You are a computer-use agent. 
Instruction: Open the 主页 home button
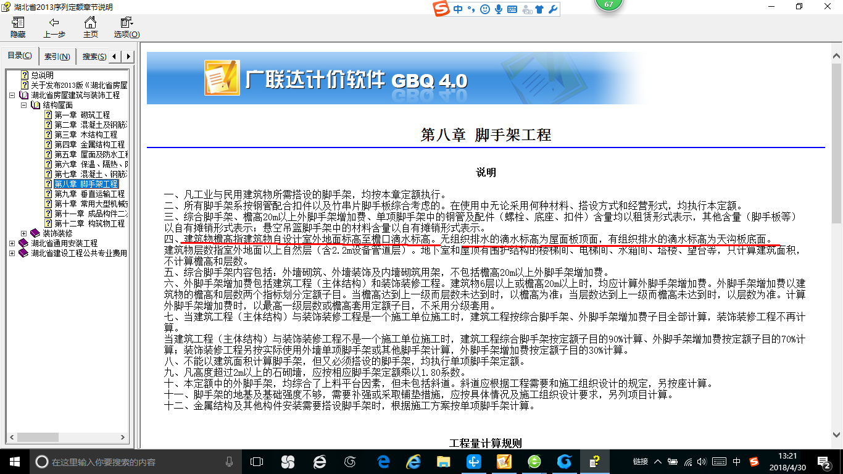[x=91, y=27]
